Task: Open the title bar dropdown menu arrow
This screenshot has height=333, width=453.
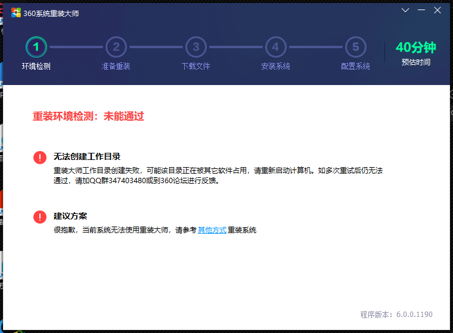Action: (405, 10)
